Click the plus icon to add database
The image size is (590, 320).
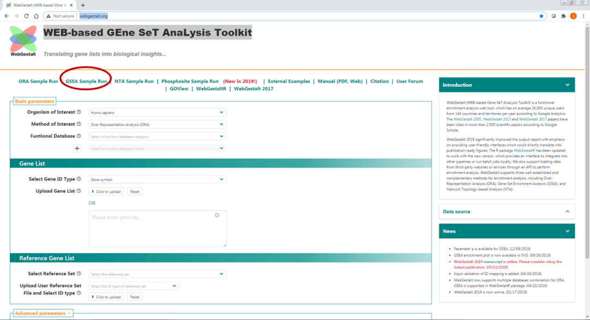[x=77, y=148]
